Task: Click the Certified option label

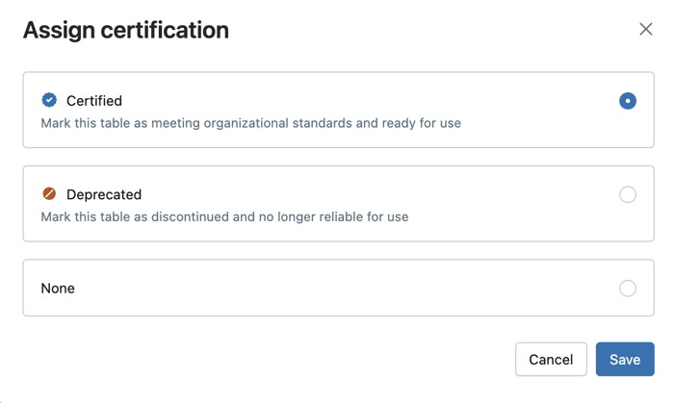Action: [93, 101]
